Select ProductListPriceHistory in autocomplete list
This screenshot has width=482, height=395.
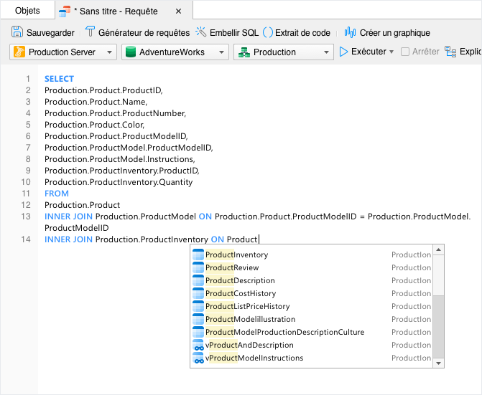311,306
